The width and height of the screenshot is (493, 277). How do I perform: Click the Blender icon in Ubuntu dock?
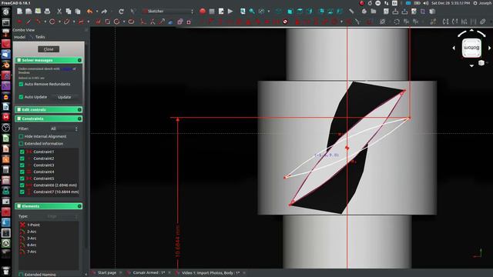[5, 65]
